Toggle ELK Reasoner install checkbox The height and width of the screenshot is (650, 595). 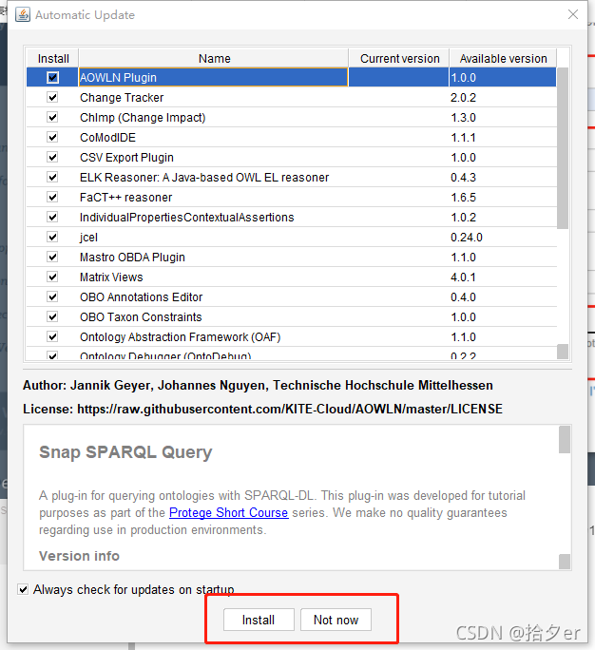pos(52,177)
